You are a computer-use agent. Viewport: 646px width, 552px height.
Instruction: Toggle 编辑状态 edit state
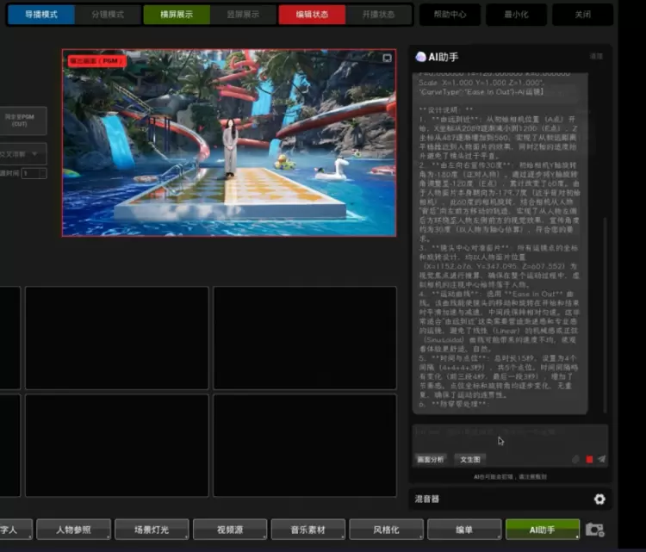[x=311, y=15]
